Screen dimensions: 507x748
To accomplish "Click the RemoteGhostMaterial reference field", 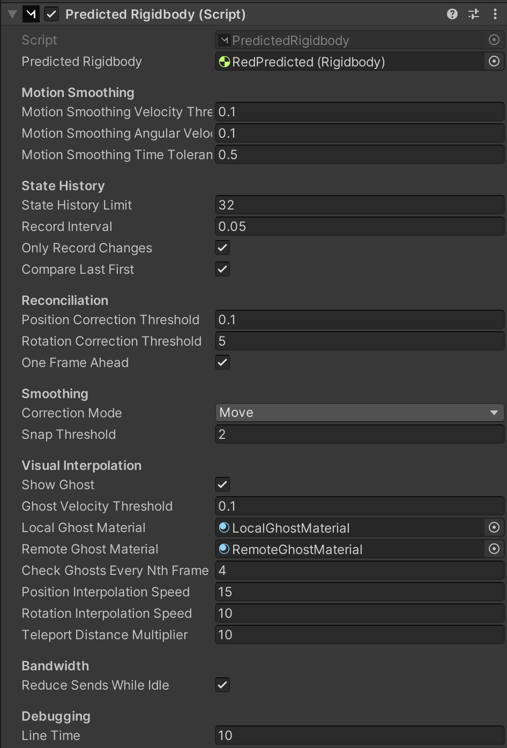I will tap(348, 549).
